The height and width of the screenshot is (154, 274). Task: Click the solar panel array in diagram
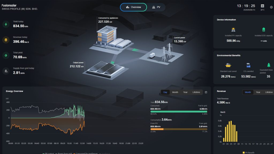(105, 70)
